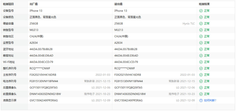Click read-out rear camera serial GCF15011FQ8Q59TA5
Screen dimensions: 237x111
[128, 88]
